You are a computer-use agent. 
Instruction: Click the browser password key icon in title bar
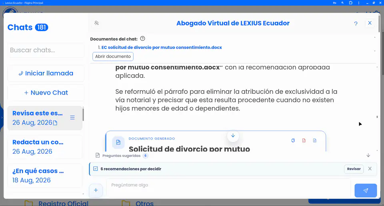click(x=334, y=3)
